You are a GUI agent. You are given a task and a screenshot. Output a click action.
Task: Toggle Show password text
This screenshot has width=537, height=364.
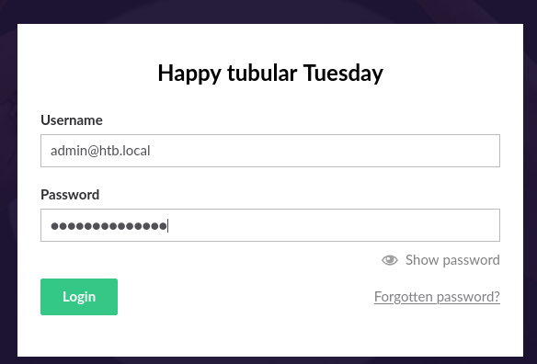[x=452, y=260]
